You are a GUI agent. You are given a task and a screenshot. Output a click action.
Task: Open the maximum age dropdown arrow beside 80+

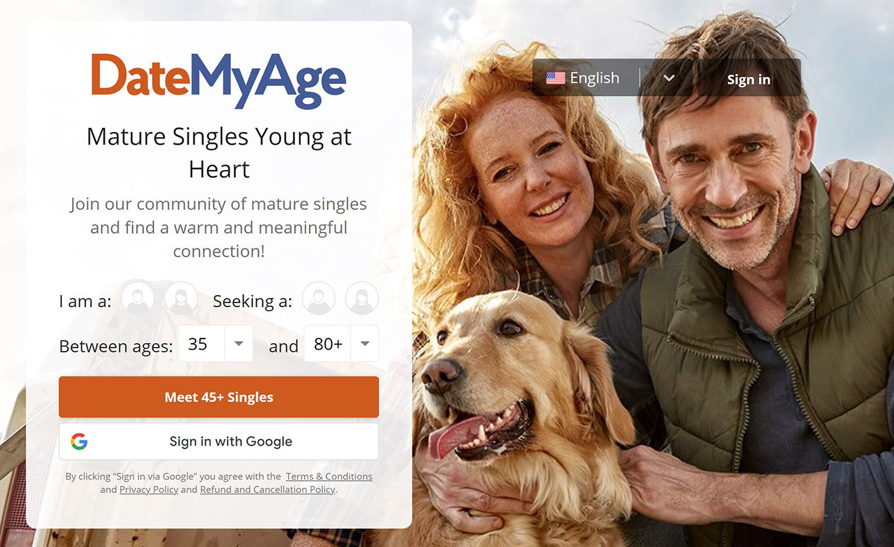click(x=365, y=344)
